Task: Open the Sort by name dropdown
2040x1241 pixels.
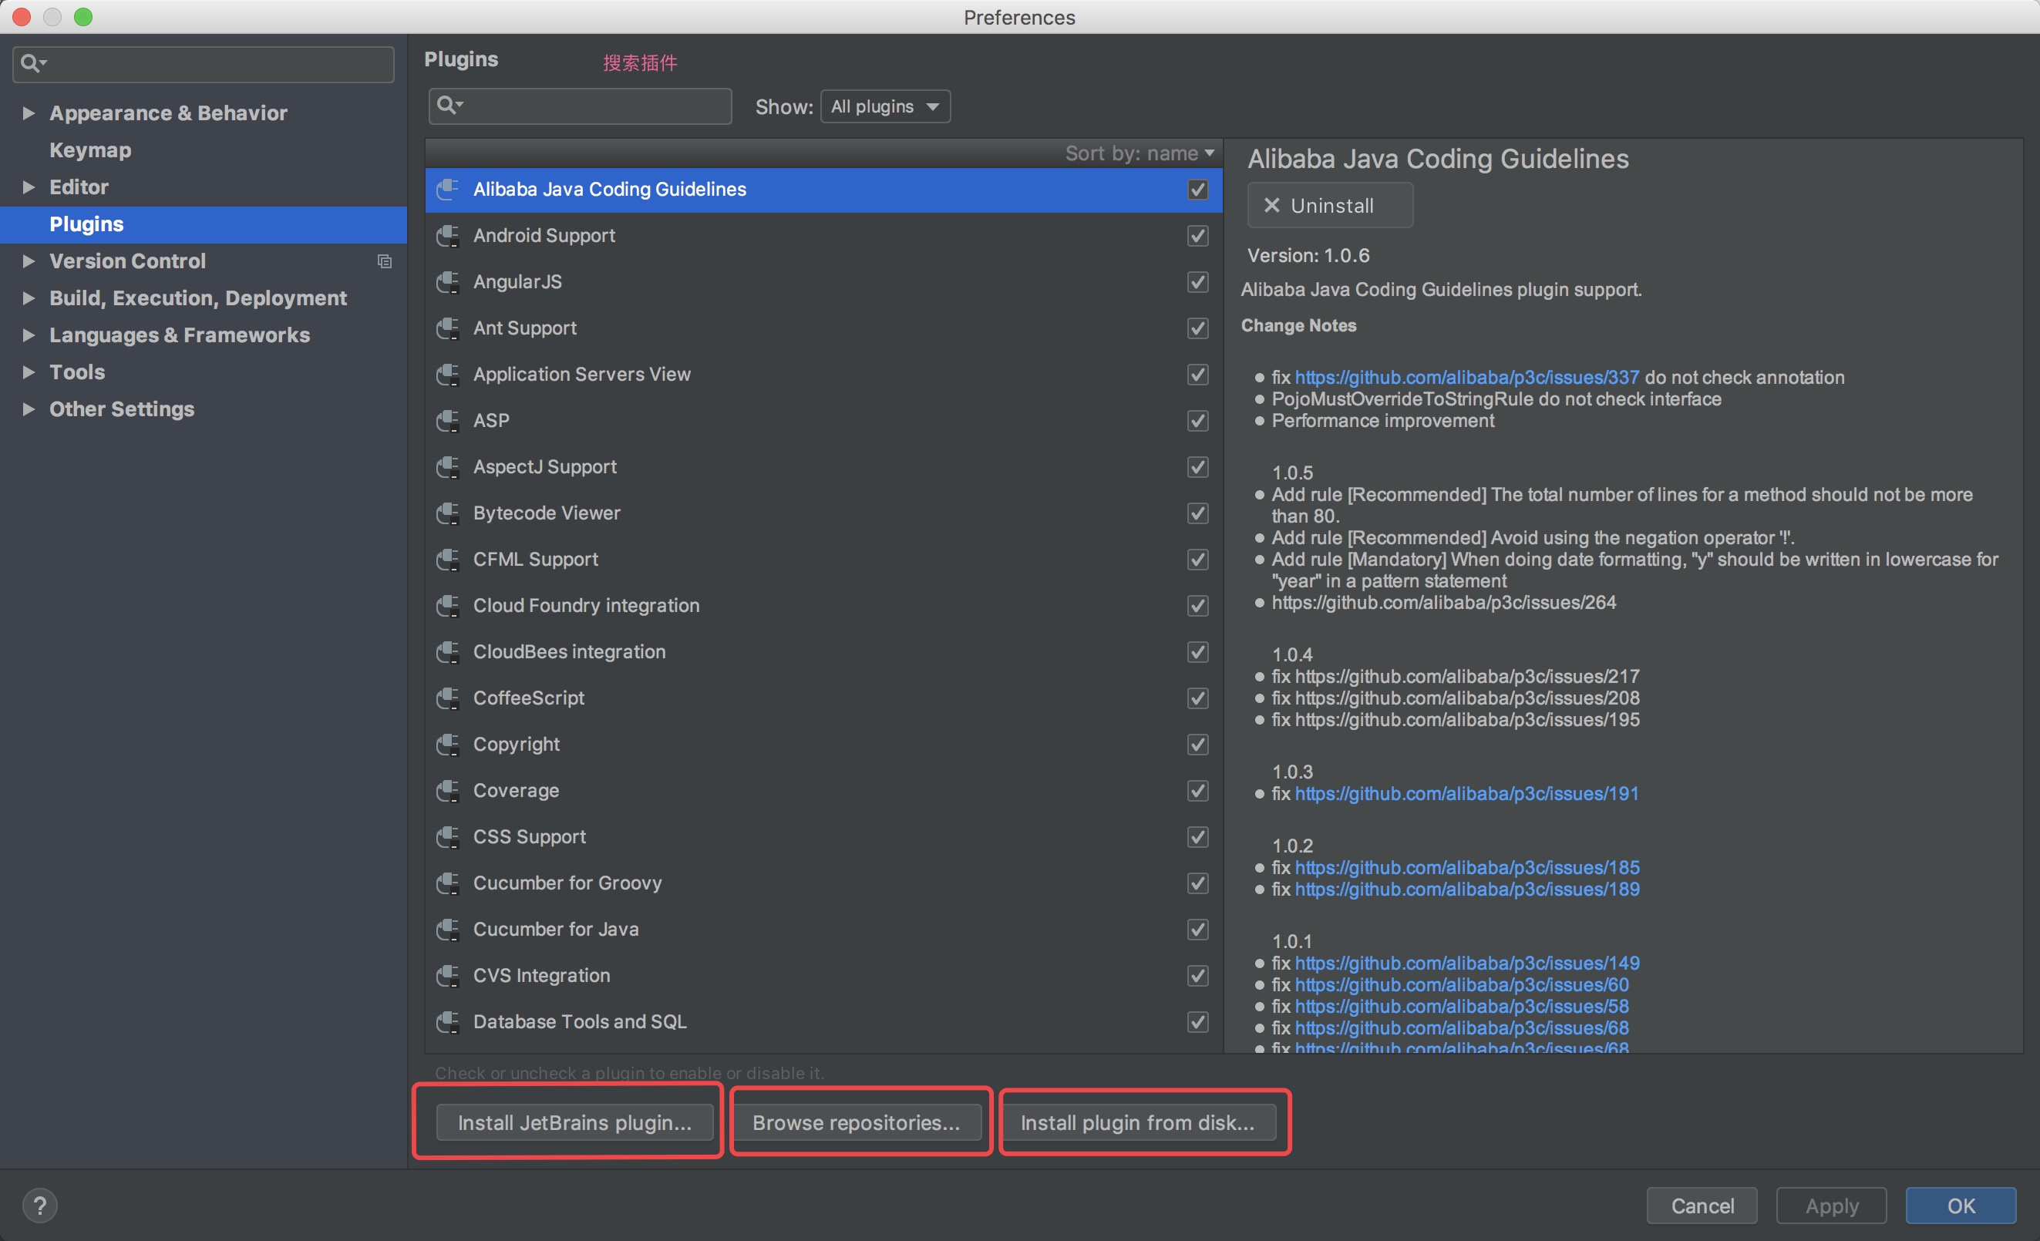Action: pyautogui.click(x=1140, y=153)
